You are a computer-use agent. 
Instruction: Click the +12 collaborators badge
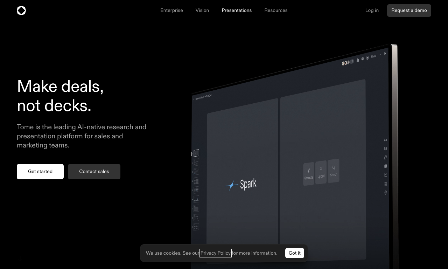(352, 62)
